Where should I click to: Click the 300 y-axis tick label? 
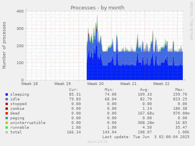(x=20, y=29)
